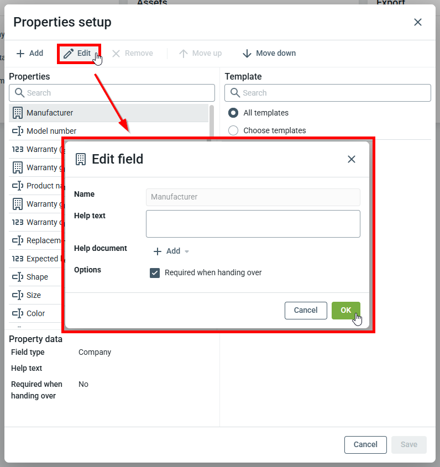Click the Help text input box
Screen dimensions: 440x467
click(253, 223)
